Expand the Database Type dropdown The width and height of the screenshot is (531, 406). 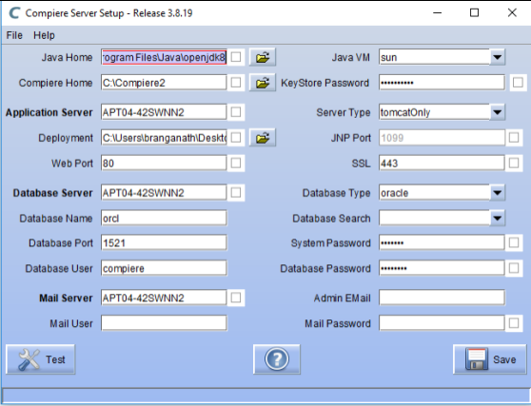(497, 193)
